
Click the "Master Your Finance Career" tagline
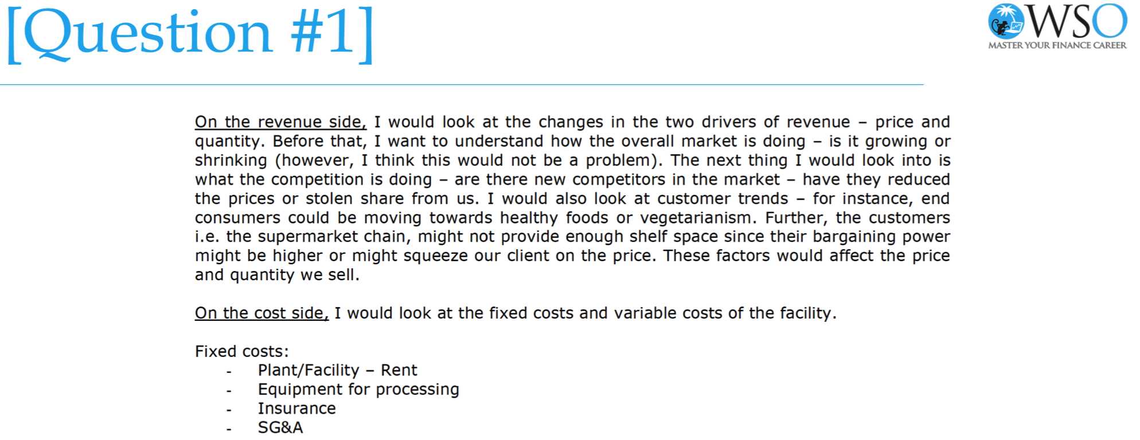[1057, 45]
